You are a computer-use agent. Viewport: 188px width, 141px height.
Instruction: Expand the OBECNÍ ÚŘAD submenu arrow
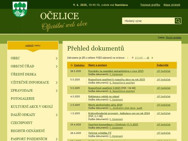[57, 66]
